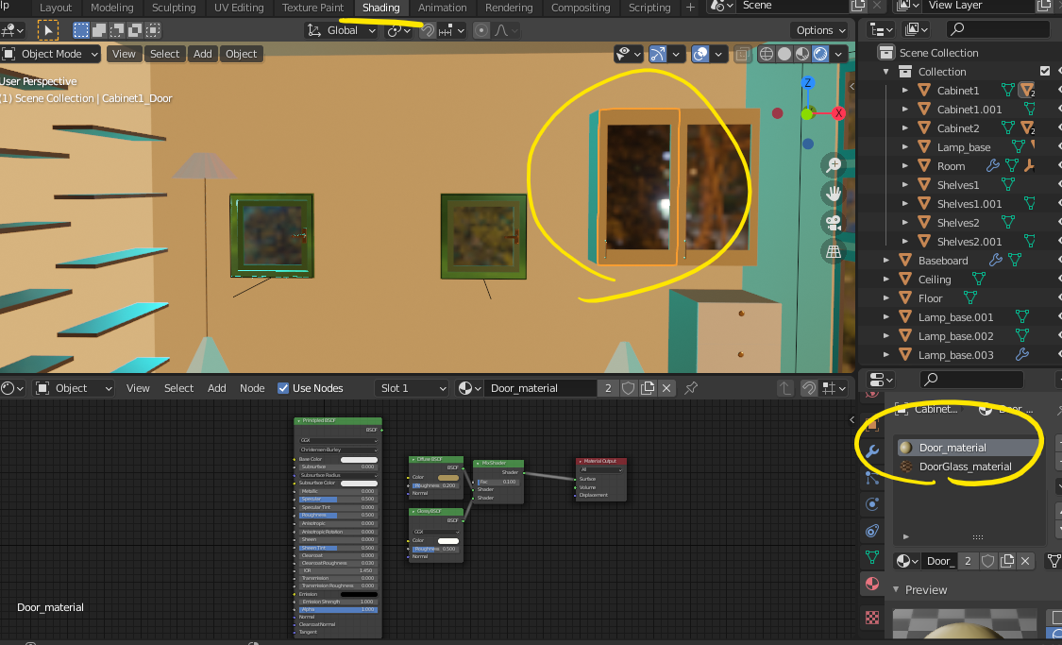Open node editor Node menu
Viewport: 1062px width, 645px height.
coord(252,388)
